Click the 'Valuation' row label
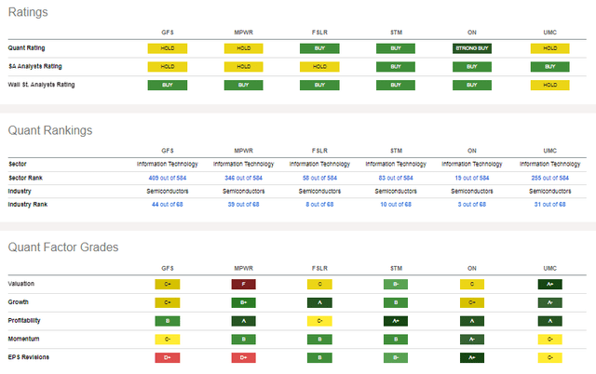Viewport: 596px width, 374px height. [x=21, y=284]
